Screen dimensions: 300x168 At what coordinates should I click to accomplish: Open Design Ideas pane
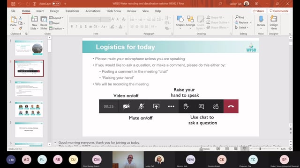274,22
